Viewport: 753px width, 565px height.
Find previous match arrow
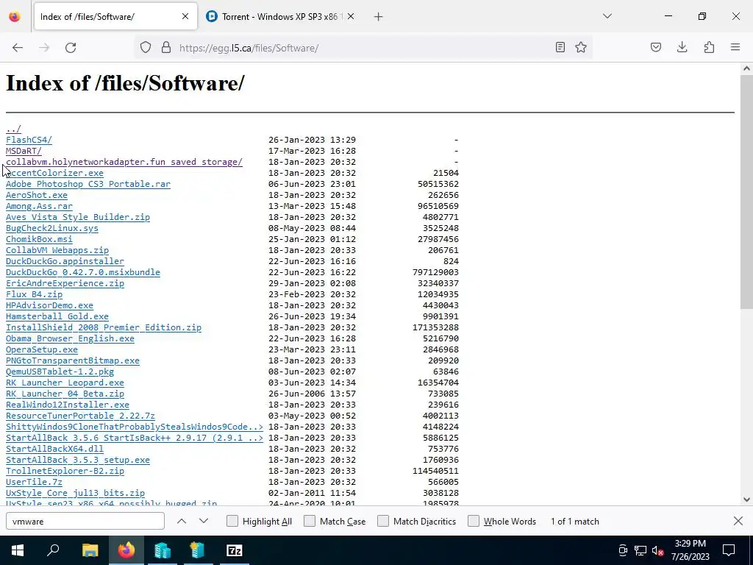point(182,522)
